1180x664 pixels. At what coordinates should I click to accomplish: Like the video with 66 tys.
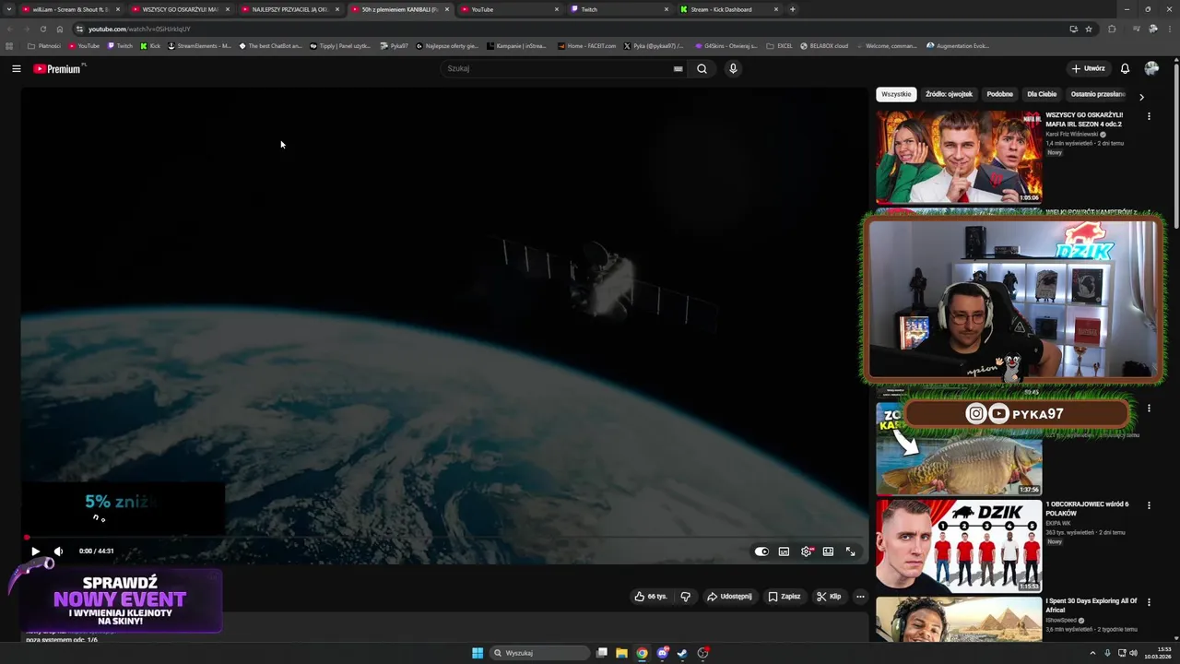(650, 597)
